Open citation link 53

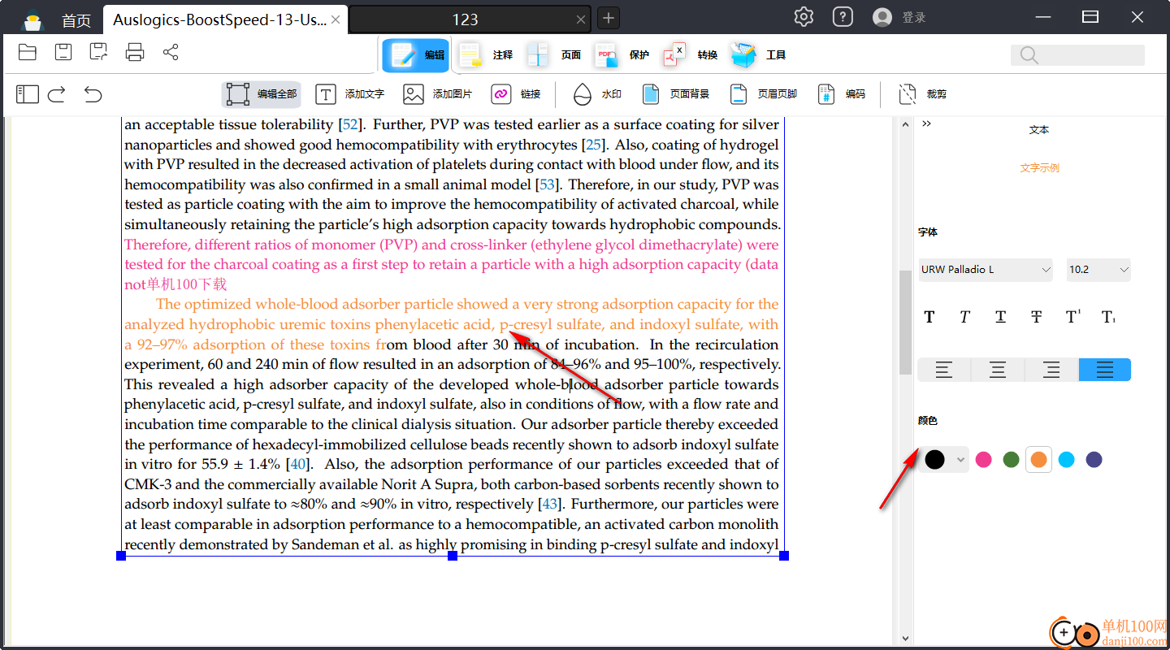tap(548, 184)
